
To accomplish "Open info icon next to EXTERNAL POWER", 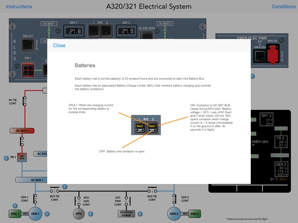I will click(x=140, y=214).
